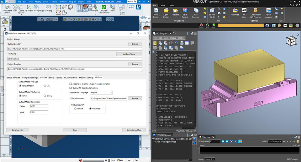Viewport: 301px width, 162px height.
Task: Open Workgroups in GibbsCAM toolbar
Action: tap(39, 8)
